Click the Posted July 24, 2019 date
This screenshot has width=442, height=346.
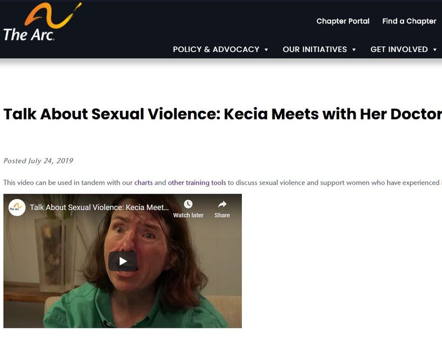(x=38, y=161)
